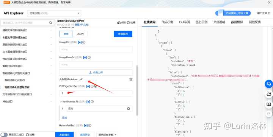
Task: Open the 文档说明 tab
Action: (x=219, y=22)
